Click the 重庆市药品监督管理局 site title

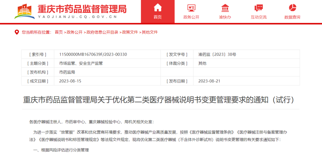(82, 9)
